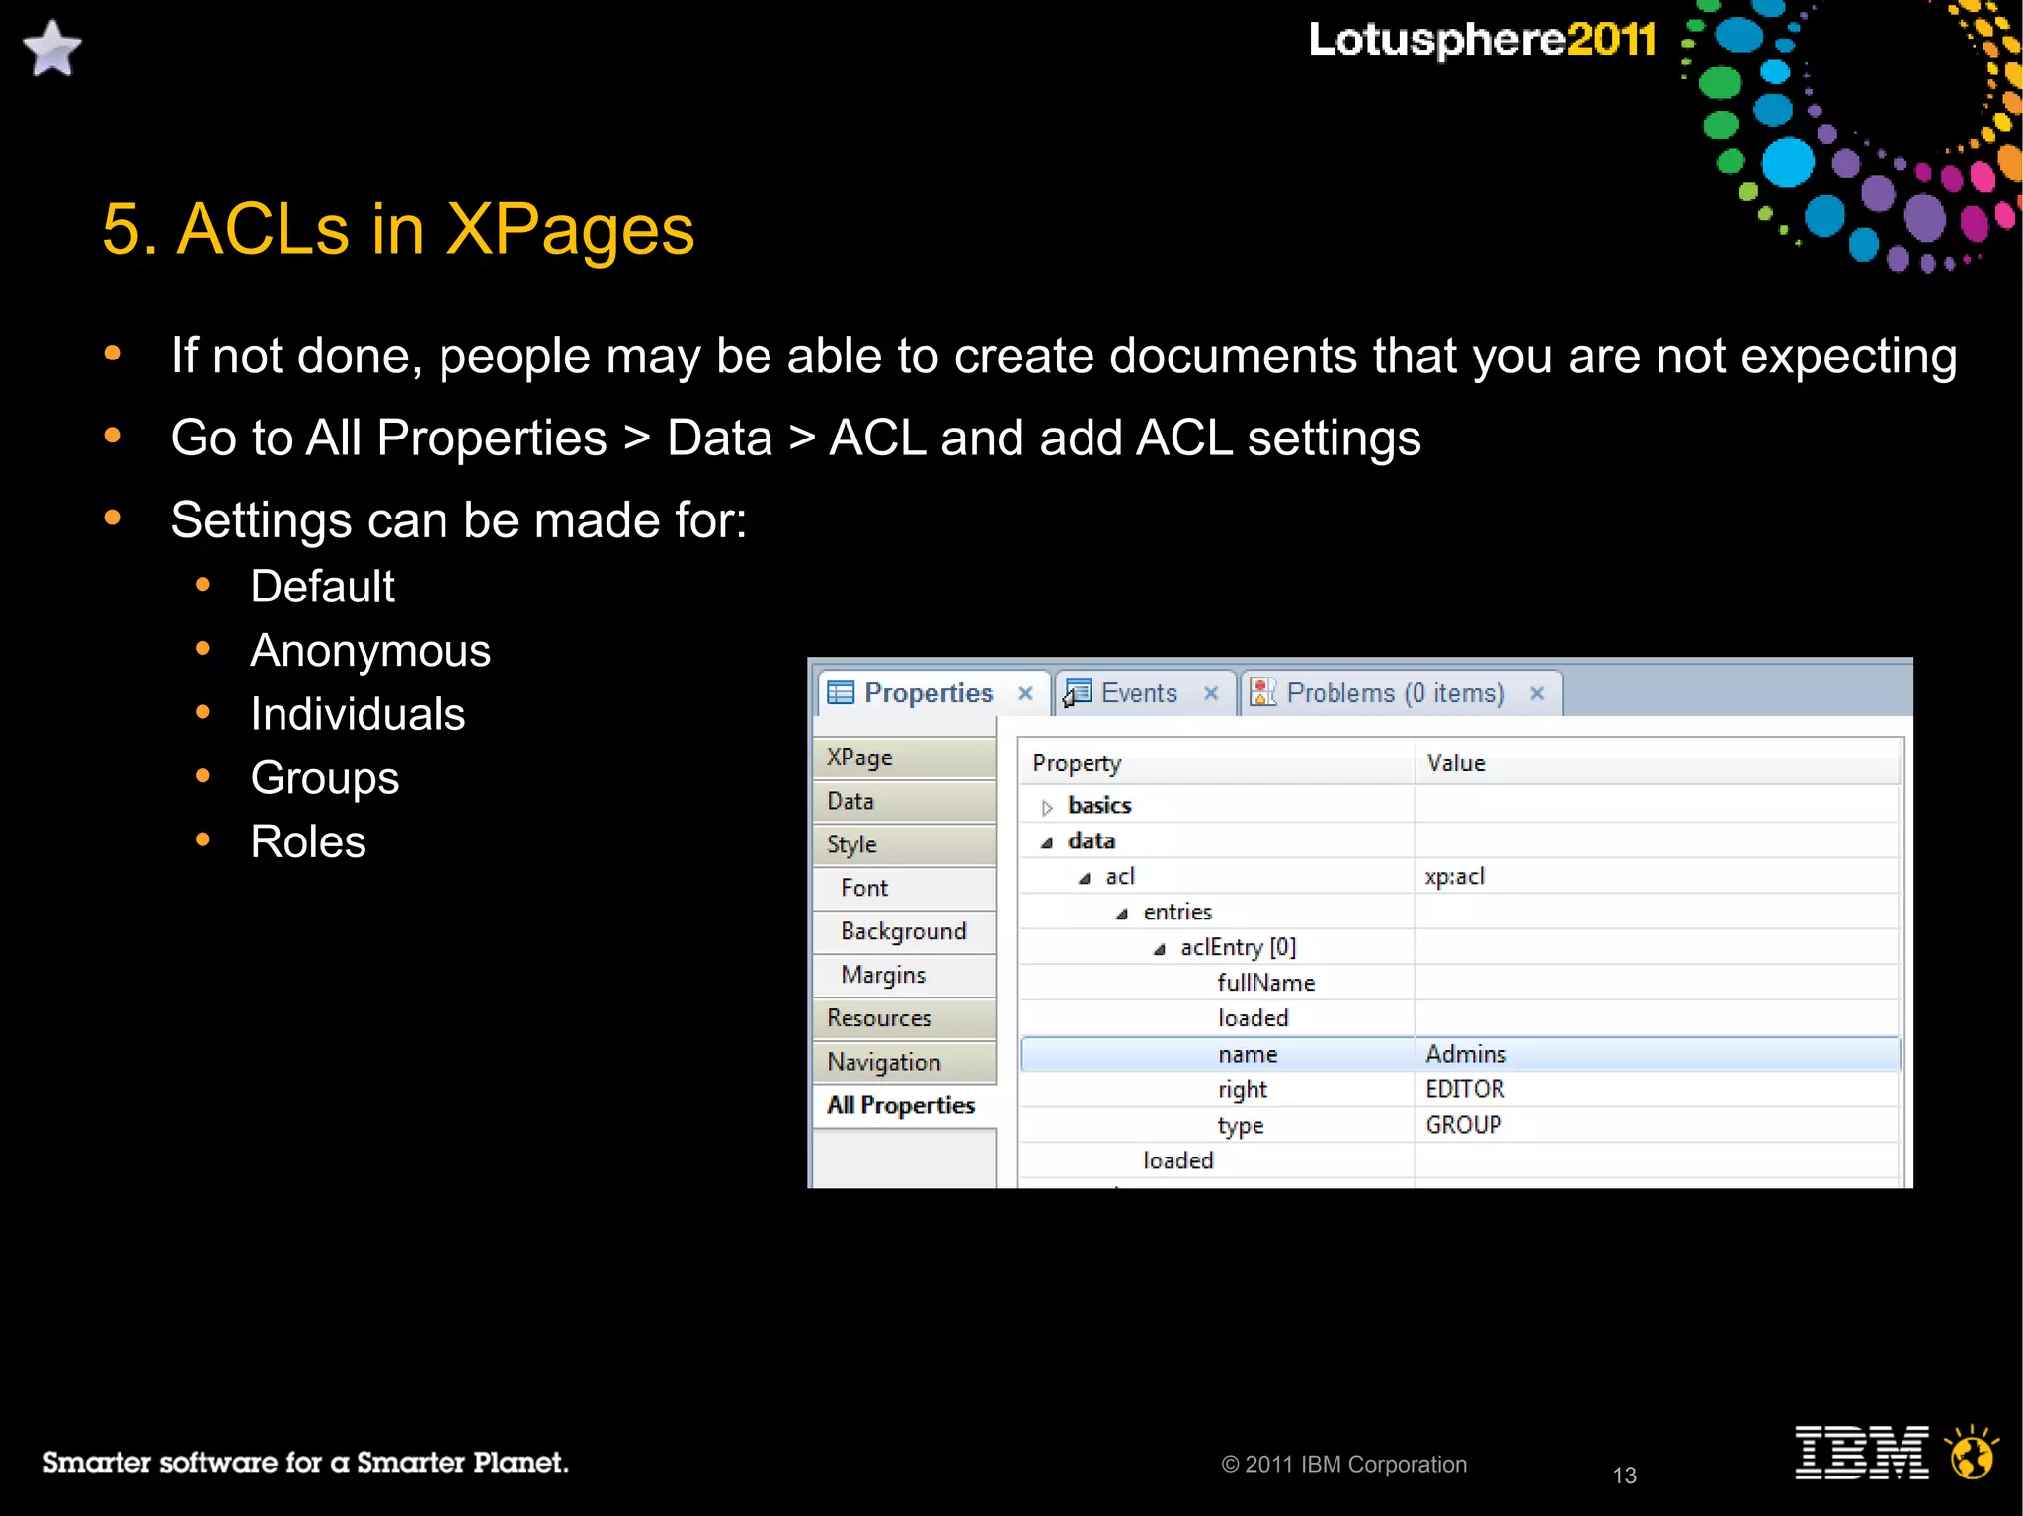The height and width of the screenshot is (1516, 2023).
Task: Open the Resources section
Action: (x=904, y=1018)
